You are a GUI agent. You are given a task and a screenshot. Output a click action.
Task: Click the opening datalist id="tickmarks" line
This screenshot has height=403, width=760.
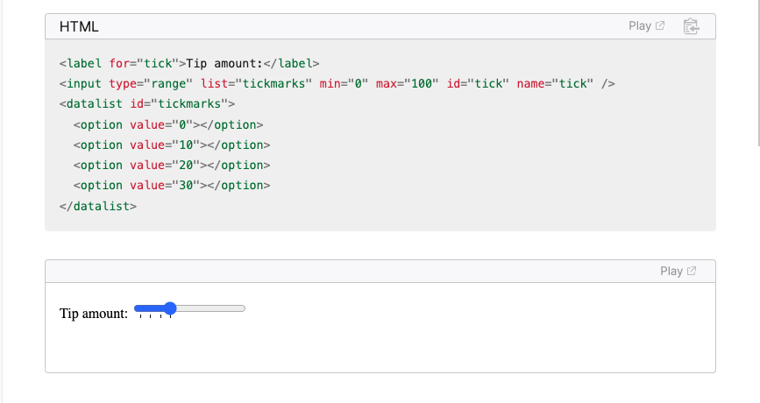pos(147,104)
